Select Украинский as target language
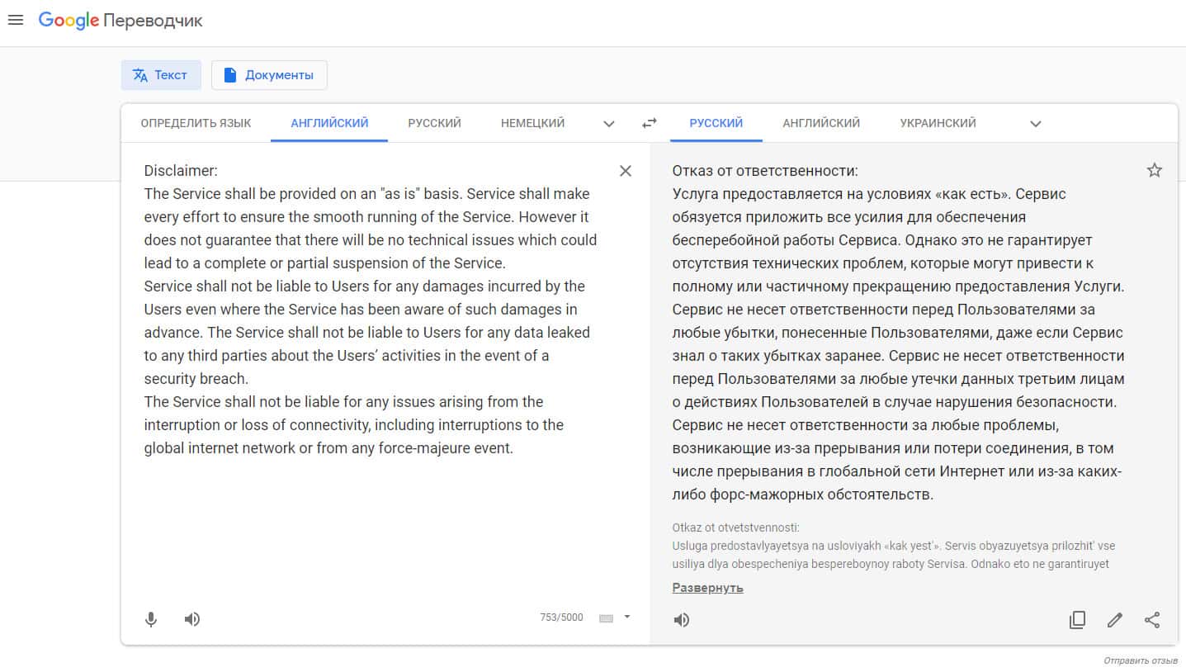Viewport: 1186px width, 672px height. click(938, 123)
